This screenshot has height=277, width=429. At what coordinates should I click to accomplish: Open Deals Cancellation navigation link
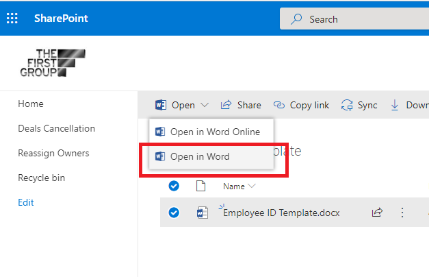[56, 128]
